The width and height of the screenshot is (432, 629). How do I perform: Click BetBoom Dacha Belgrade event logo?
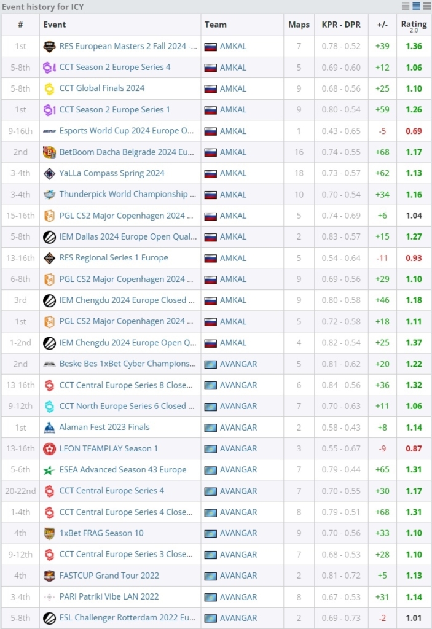tap(49, 152)
